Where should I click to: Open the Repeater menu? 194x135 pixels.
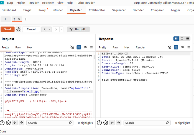coord(48,3)
